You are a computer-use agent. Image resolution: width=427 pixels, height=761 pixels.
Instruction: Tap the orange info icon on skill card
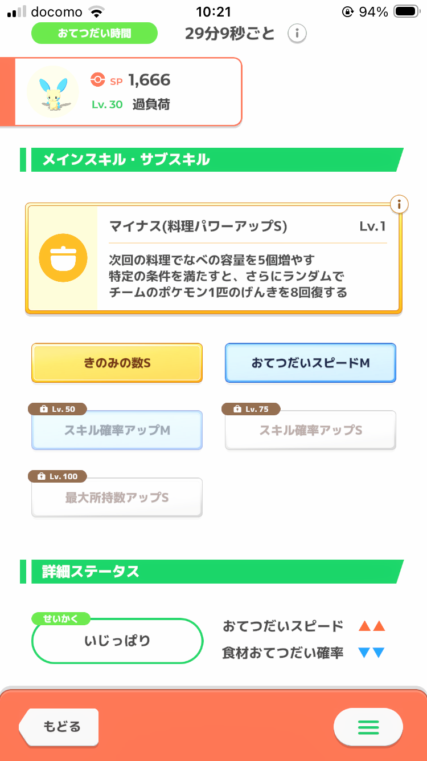click(400, 204)
